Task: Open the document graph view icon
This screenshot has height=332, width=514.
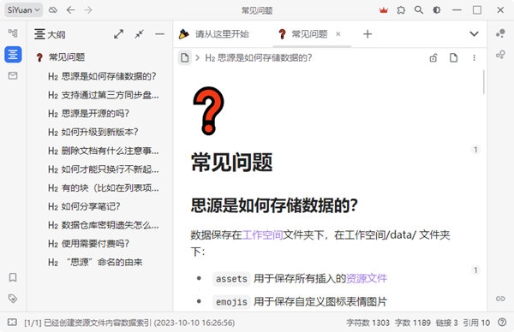Action: (500, 55)
